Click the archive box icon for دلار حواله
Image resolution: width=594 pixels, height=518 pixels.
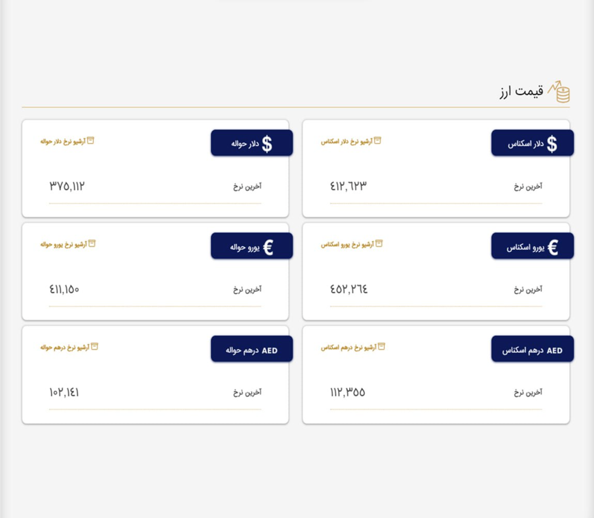90,141
